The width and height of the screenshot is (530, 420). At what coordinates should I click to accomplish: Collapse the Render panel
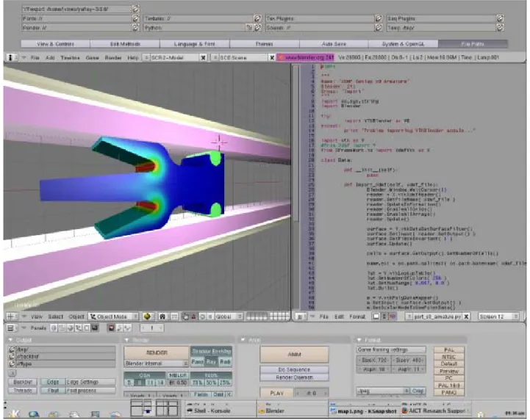[x=126, y=340]
